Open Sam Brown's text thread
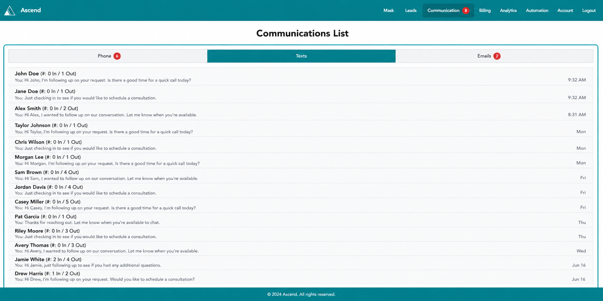The height and width of the screenshot is (301, 603). pyautogui.click(x=300, y=175)
